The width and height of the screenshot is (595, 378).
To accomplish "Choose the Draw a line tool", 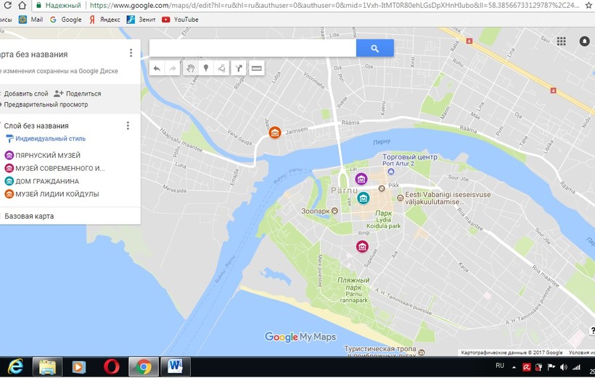I will tap(221, 69).
